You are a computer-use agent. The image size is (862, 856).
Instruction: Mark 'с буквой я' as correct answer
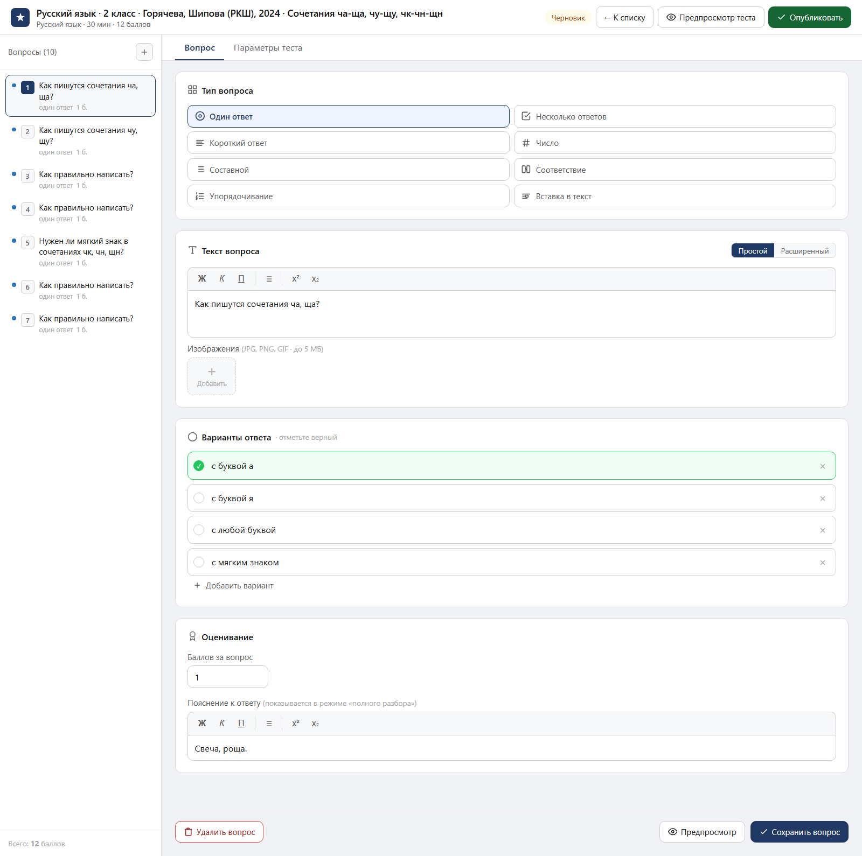199,499
